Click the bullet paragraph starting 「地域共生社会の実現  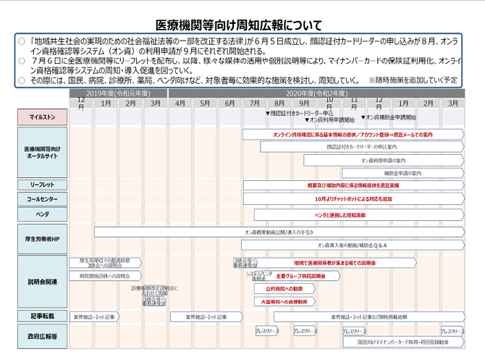pyautogui.click(x=244, y=46)
